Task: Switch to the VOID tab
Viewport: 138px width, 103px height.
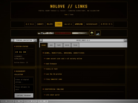Action: [67, 45]
